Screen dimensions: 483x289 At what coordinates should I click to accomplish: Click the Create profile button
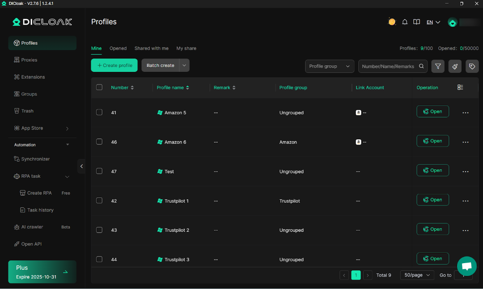pos(114,65)
